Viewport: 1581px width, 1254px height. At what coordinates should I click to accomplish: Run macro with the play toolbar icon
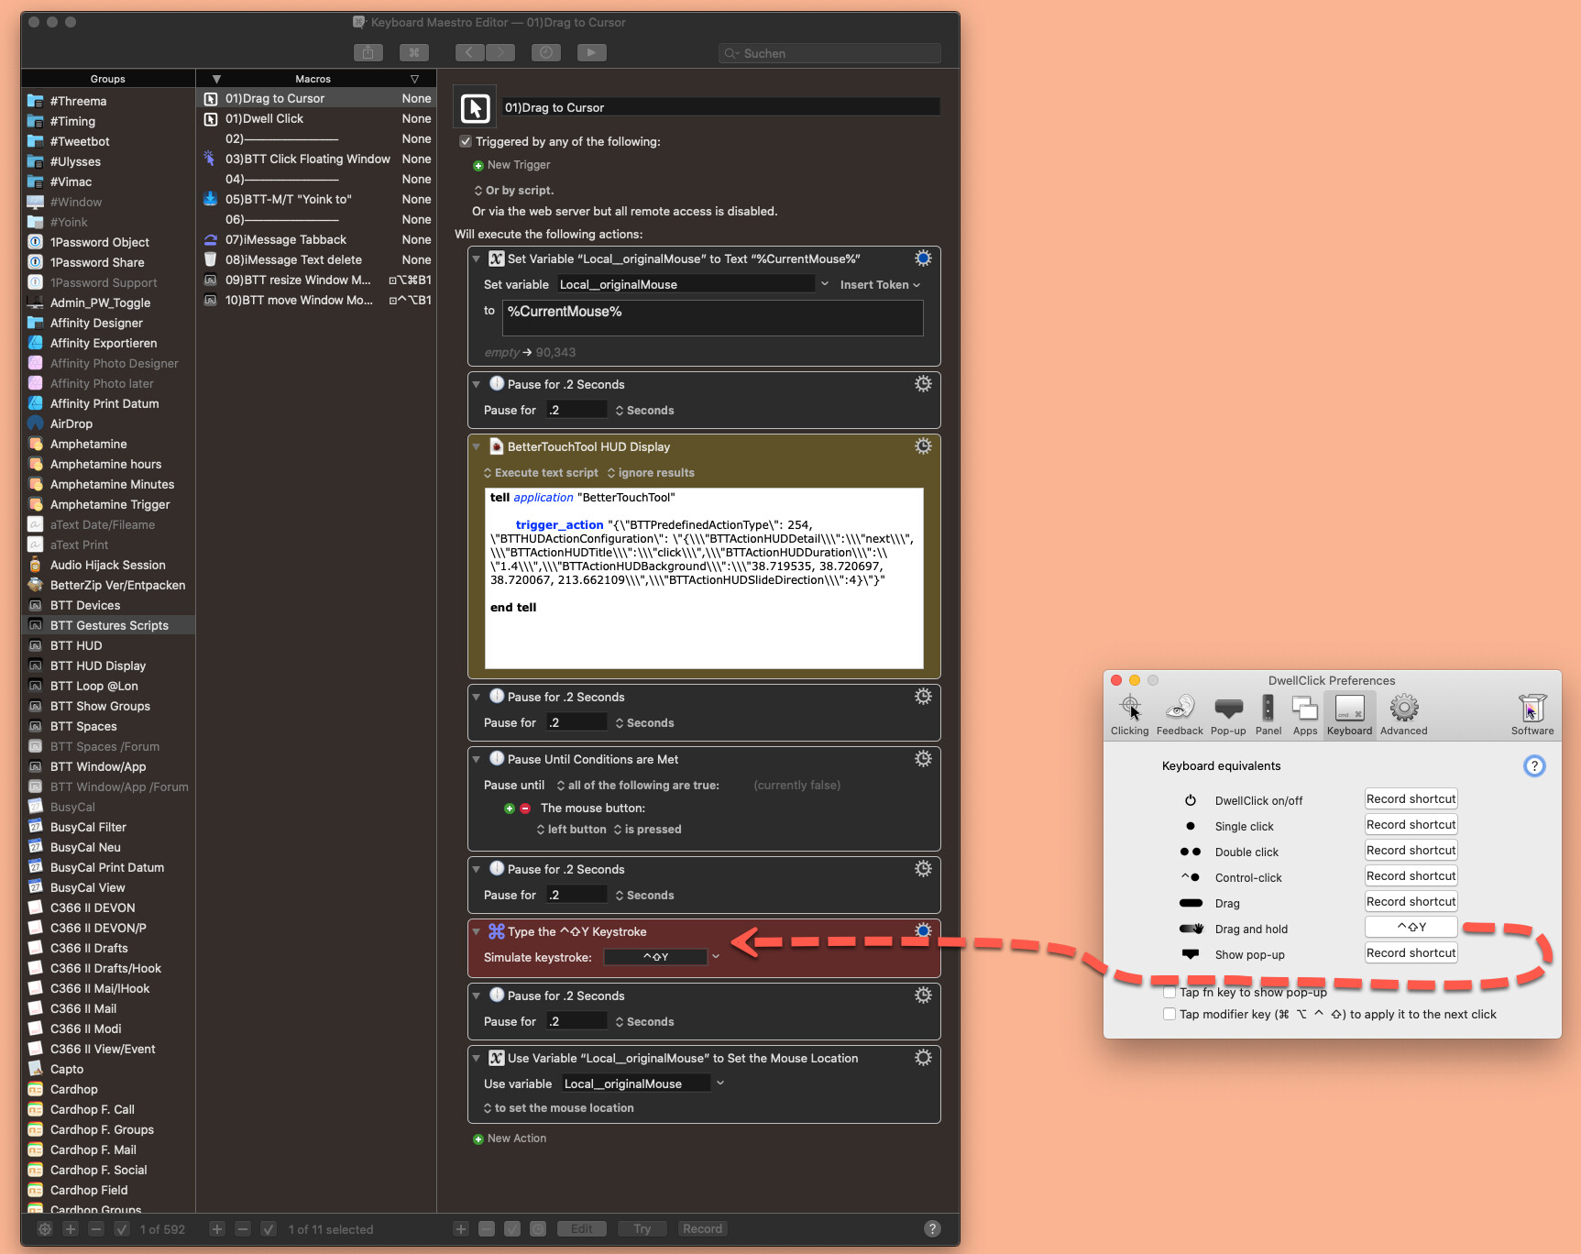[x=591, y=52]
